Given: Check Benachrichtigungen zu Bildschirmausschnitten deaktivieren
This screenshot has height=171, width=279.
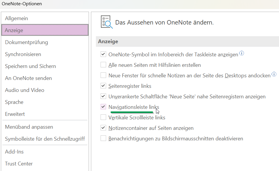Looking at the screenshot, I should tap(103, 138).
